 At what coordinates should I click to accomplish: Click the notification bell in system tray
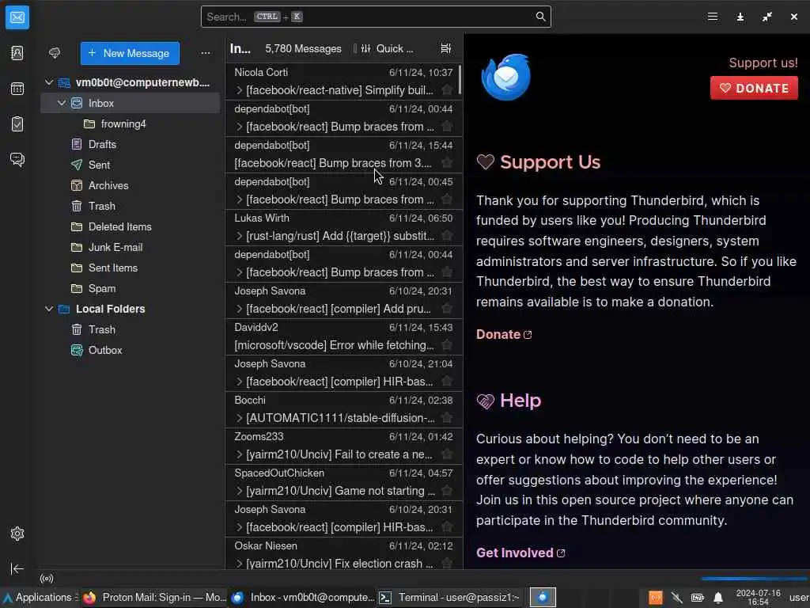(x=718, y=598)
